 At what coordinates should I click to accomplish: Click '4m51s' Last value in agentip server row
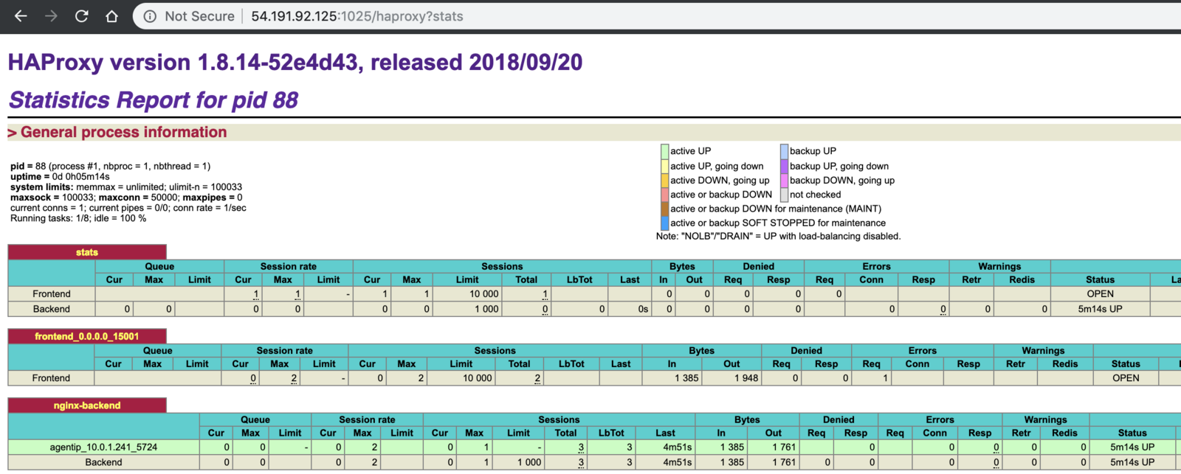(x=677, y=447)
